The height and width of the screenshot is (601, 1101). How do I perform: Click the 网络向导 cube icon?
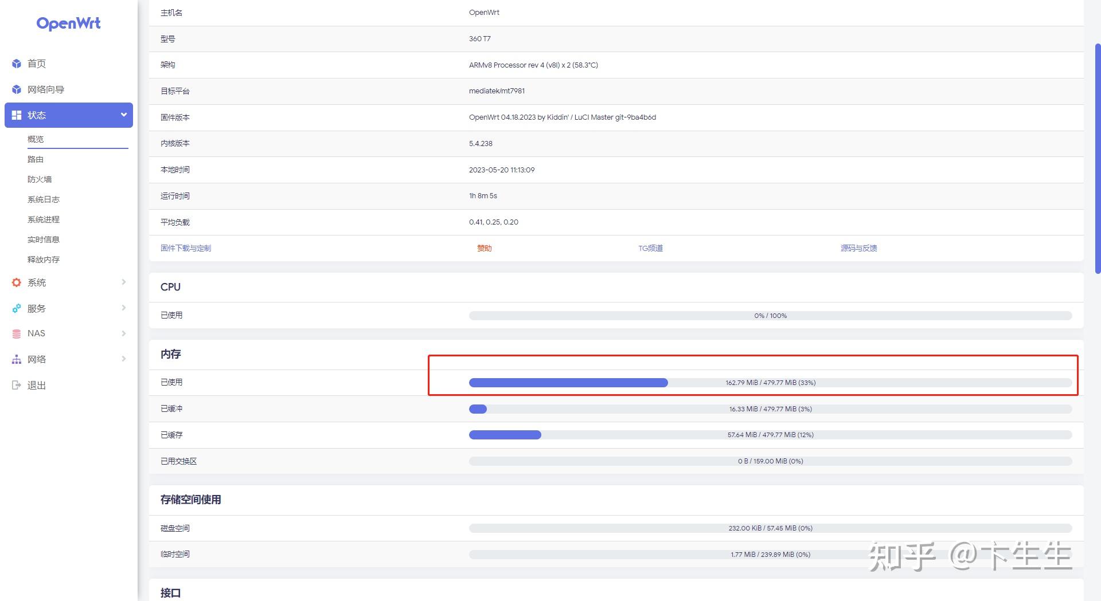(17, 89)
